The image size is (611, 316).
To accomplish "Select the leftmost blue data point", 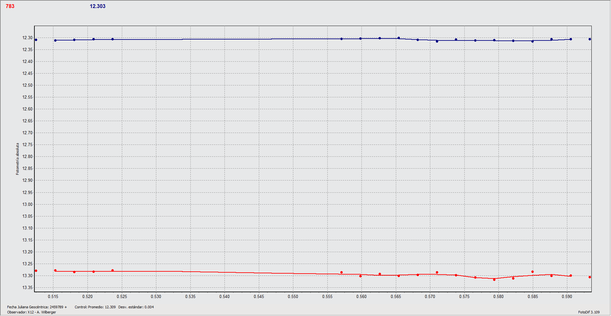I will [x=36, y=40].
